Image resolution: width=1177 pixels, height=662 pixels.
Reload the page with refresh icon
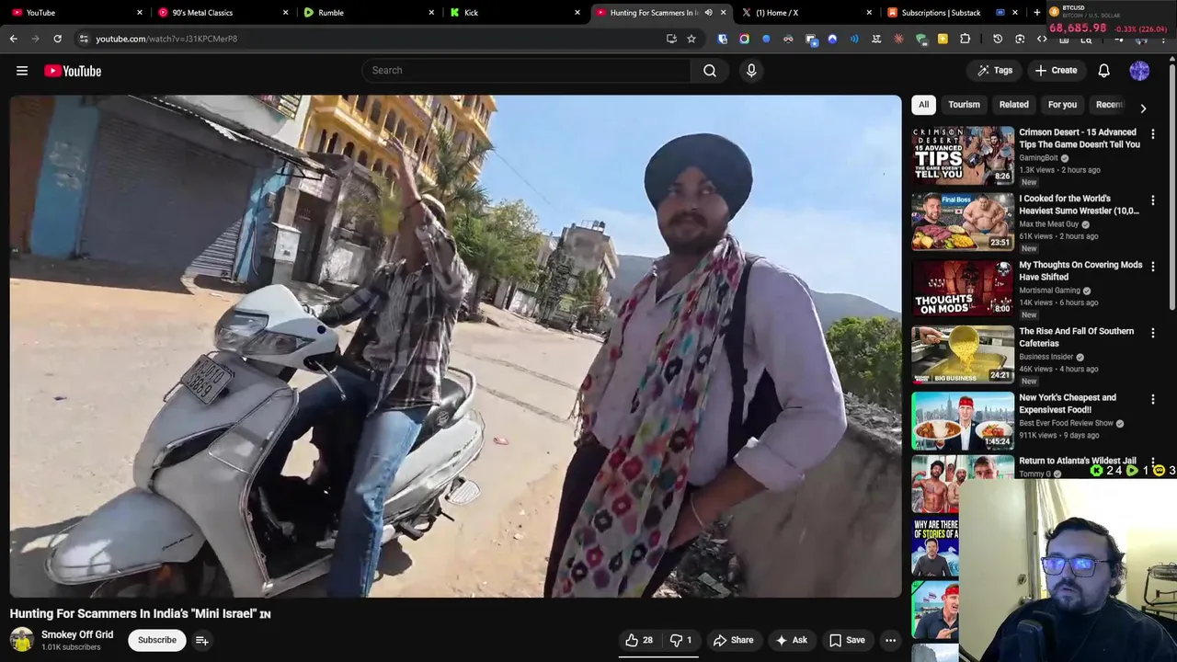[x=57, y=39]
